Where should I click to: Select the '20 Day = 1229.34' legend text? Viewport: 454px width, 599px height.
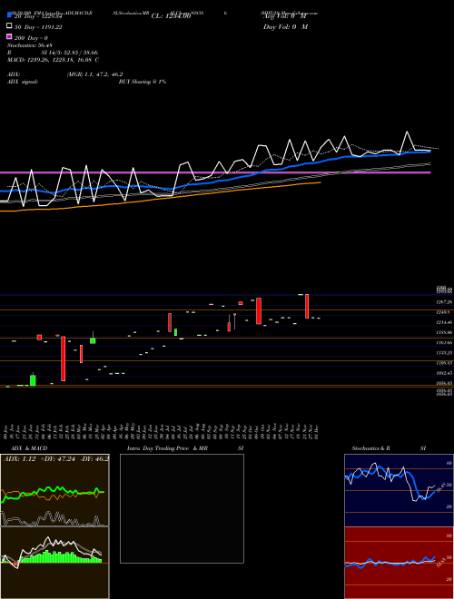pyautogui.click(x=38, y=16)
